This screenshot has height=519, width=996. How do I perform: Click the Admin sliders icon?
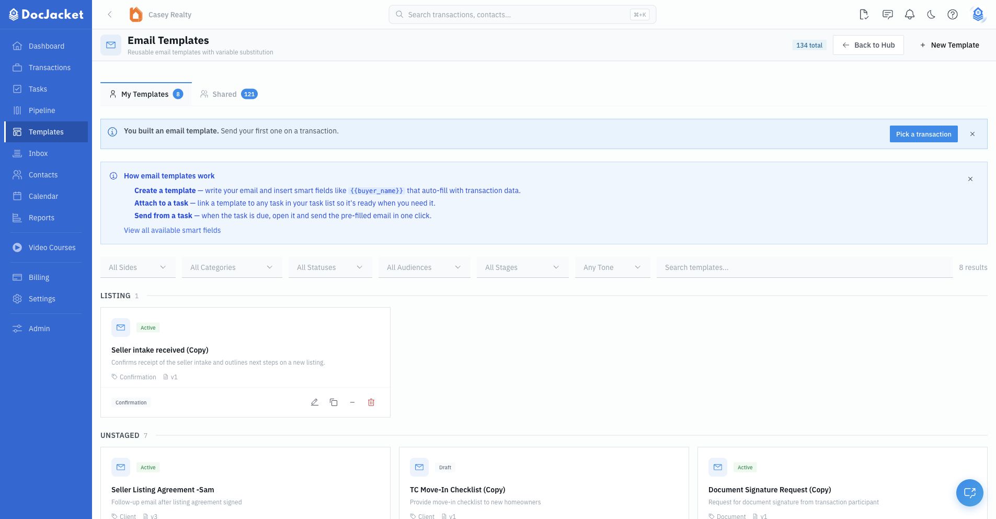17,329
